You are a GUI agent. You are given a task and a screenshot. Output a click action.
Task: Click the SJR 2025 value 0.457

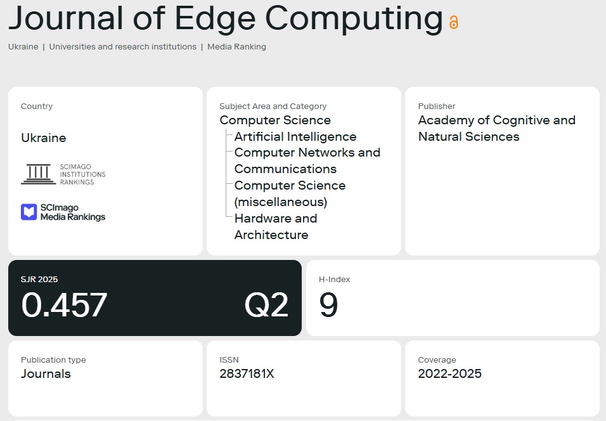pyautogui.click(x=64, y=305)
